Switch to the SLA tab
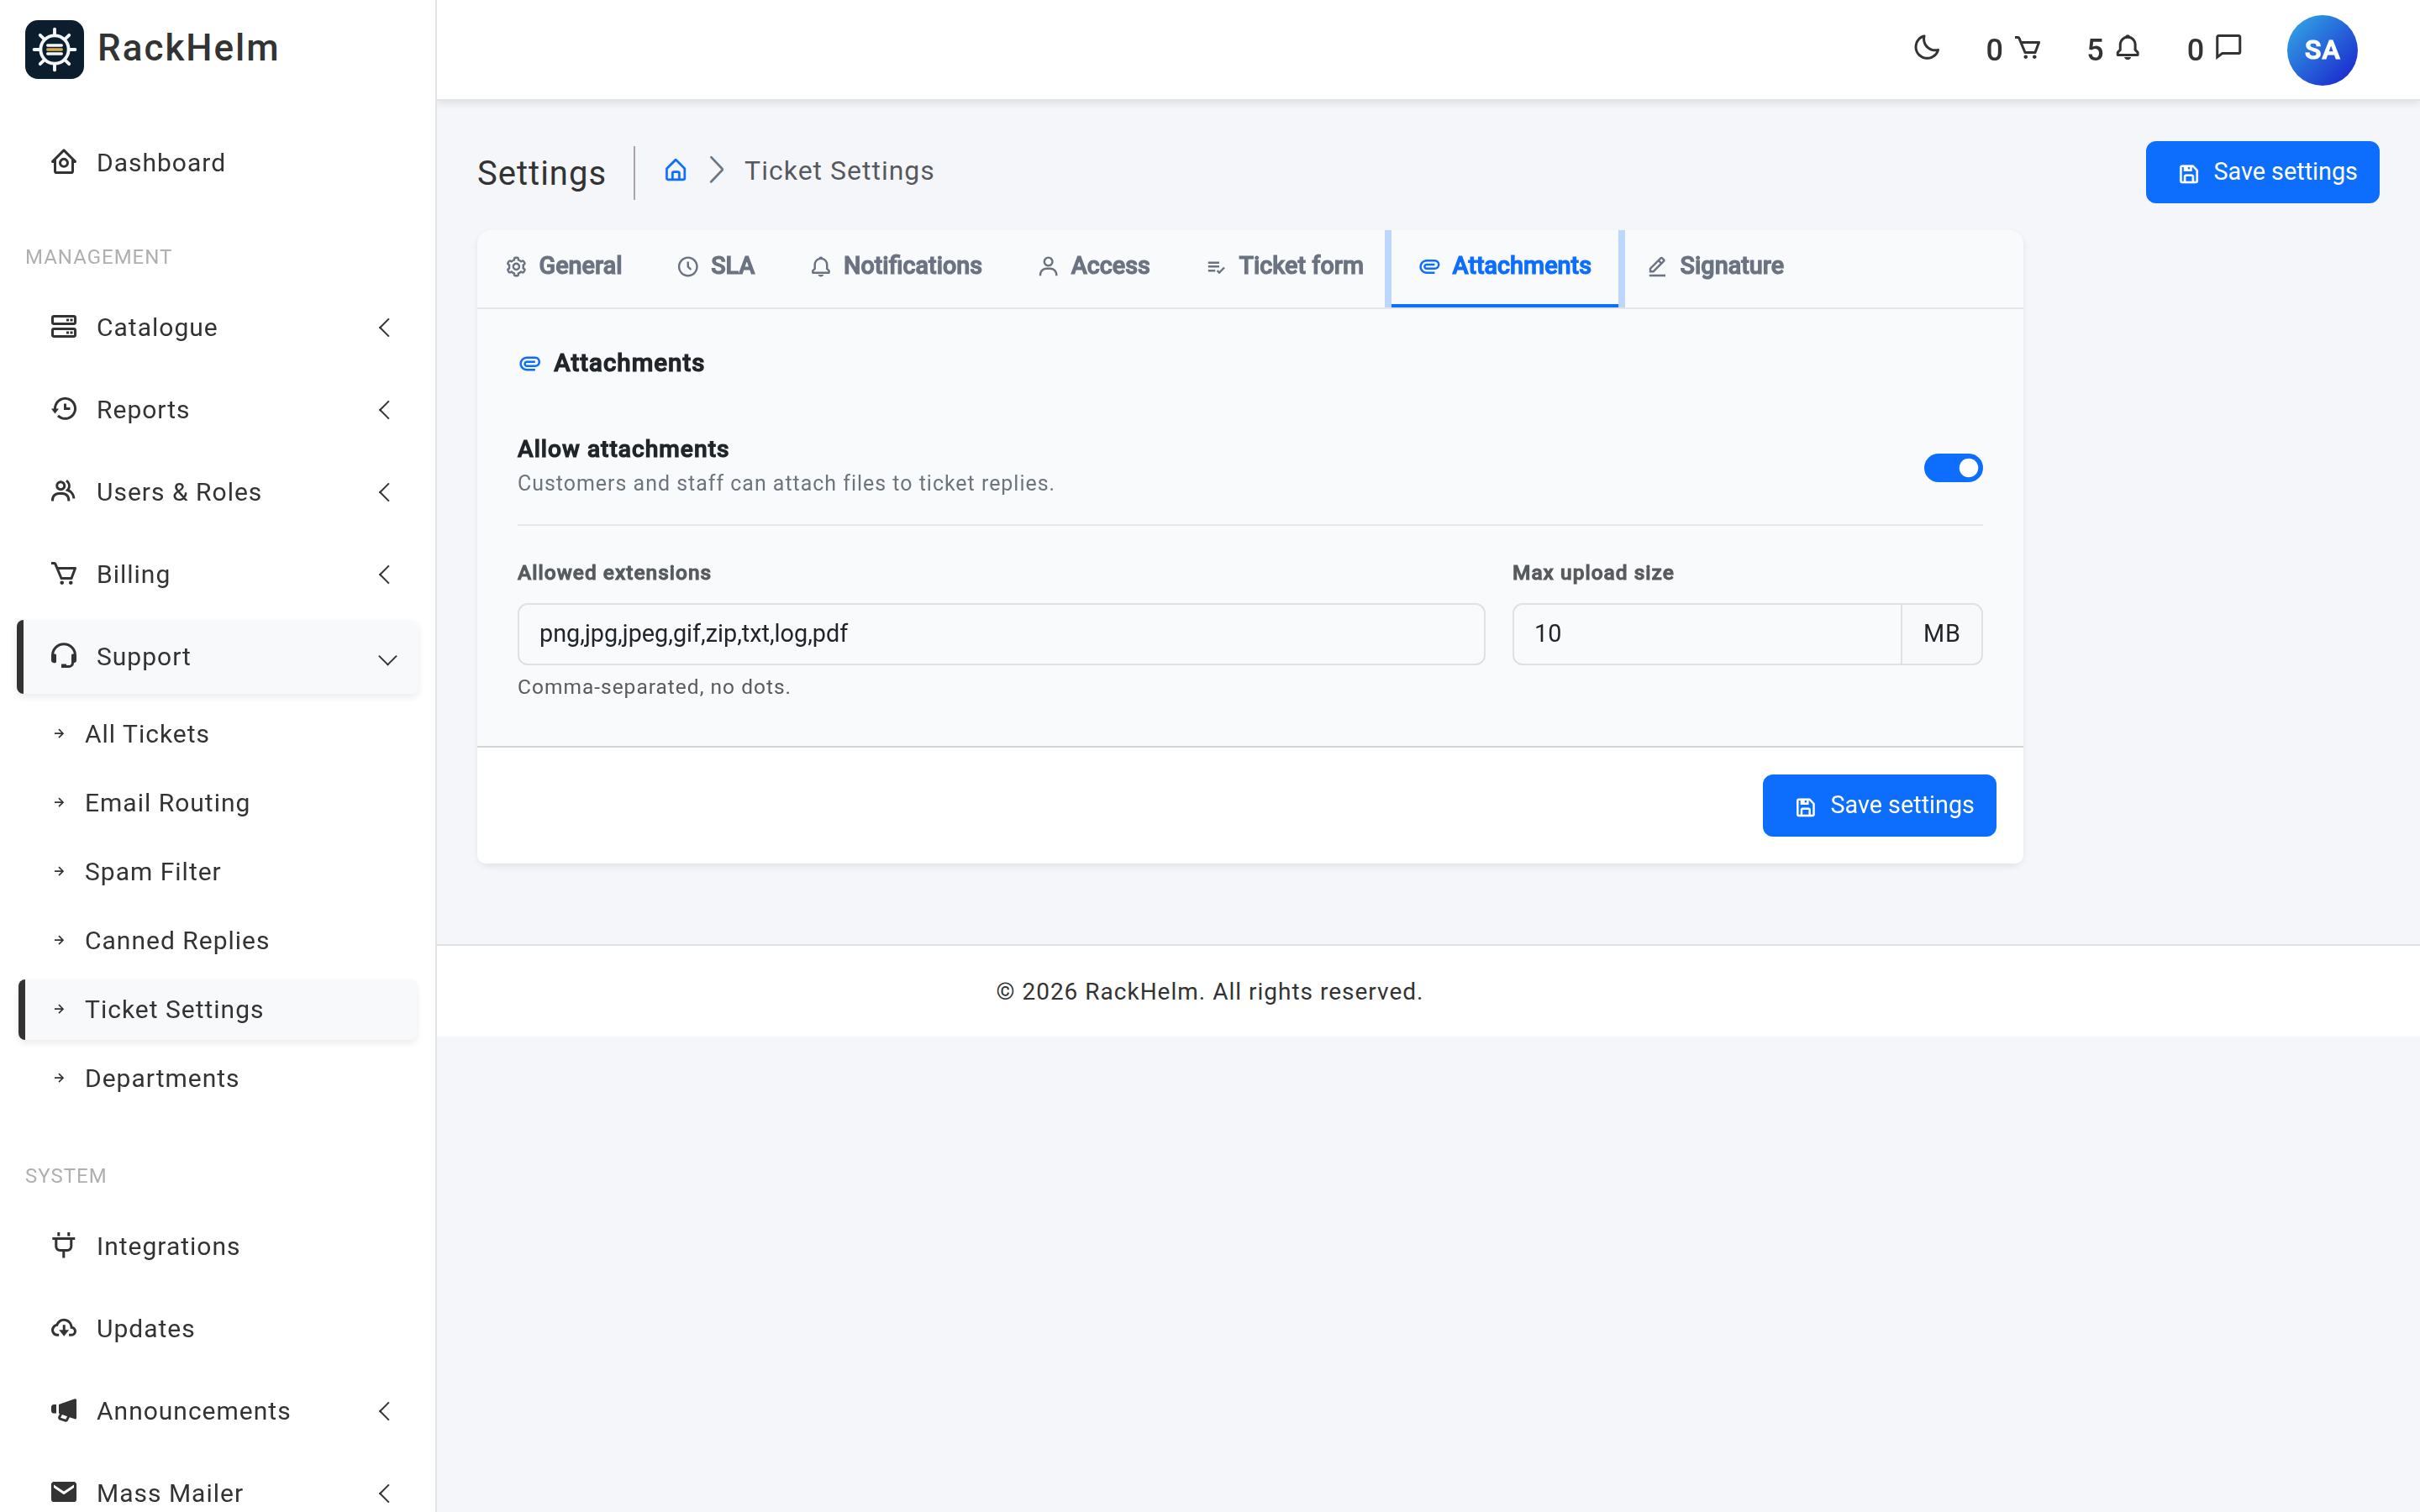Image resolution: width=2420 pixels, height=1512 pixels. point(716,266)
